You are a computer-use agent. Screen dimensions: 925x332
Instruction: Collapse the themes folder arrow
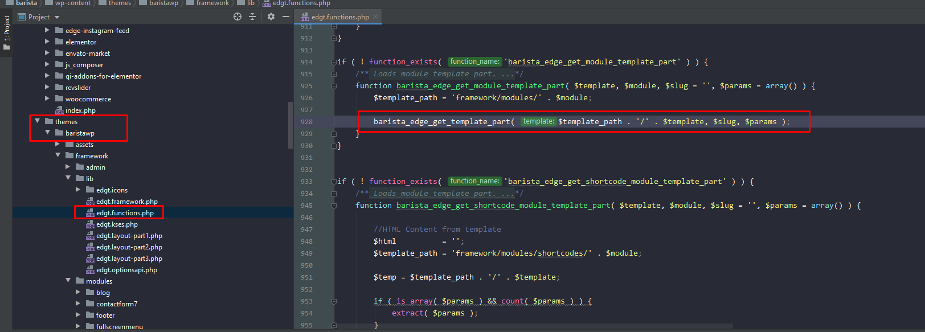[37, 121]
